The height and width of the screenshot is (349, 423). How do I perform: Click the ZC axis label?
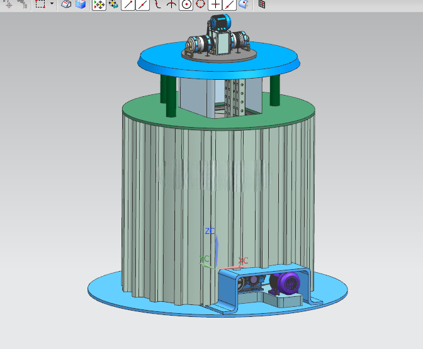(x=210, y=231)
